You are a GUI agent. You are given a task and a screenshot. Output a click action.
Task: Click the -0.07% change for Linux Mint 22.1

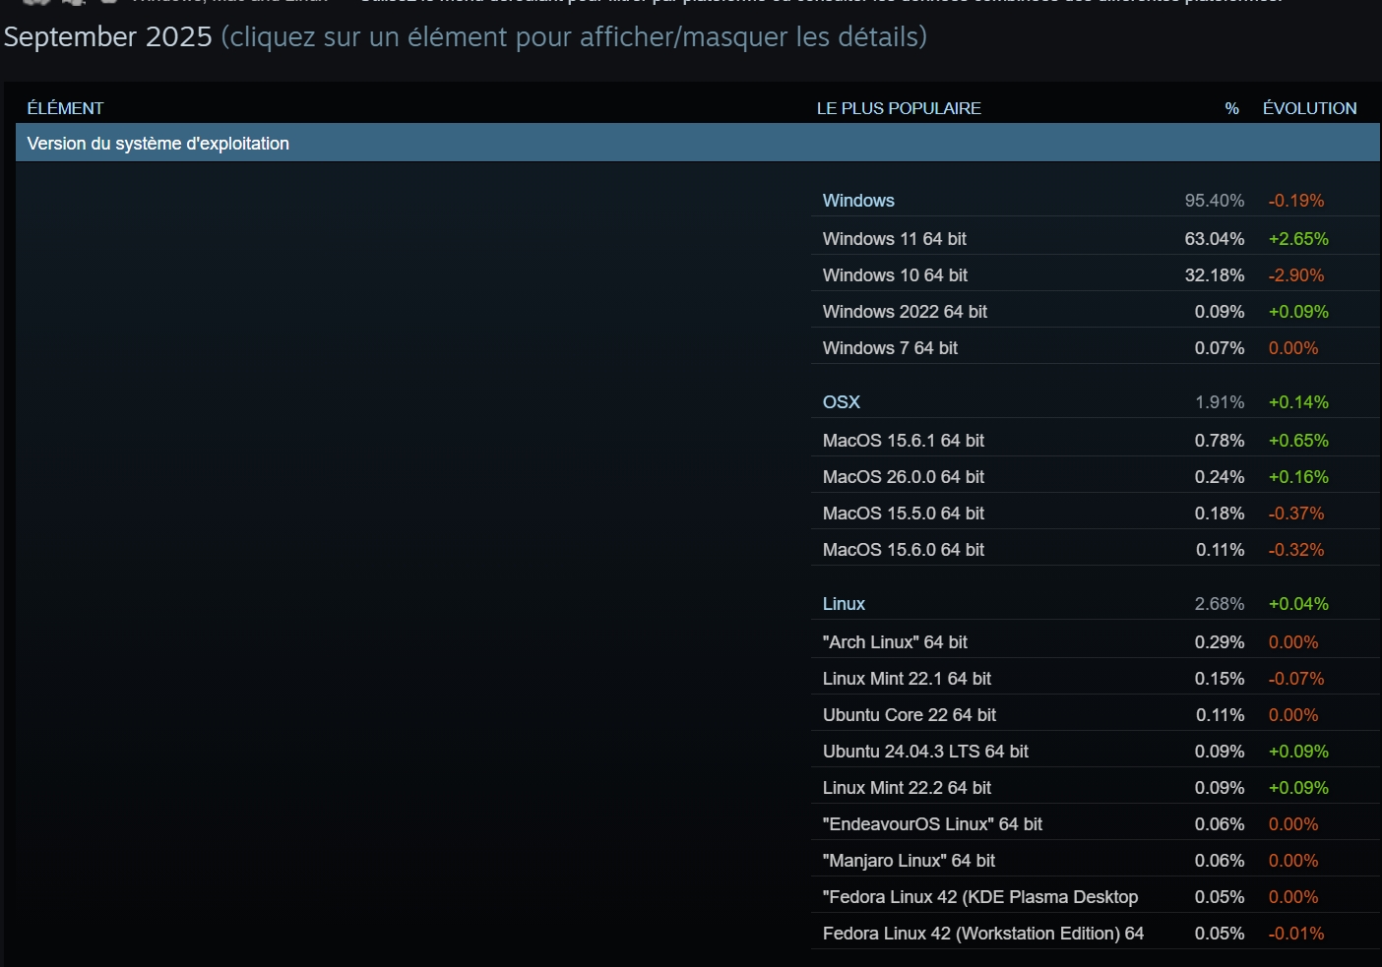coord(1296,679)
